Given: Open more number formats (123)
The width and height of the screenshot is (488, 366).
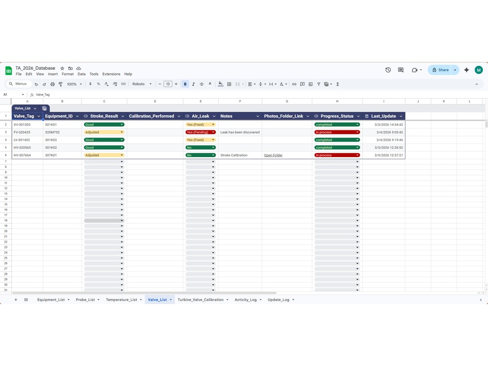Looking at the screenshot, I should click(123, 84).
